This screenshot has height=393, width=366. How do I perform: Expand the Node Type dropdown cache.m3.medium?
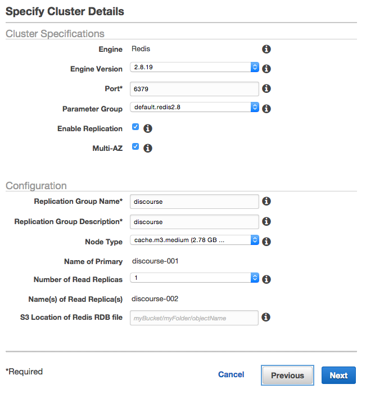point(195,240)
